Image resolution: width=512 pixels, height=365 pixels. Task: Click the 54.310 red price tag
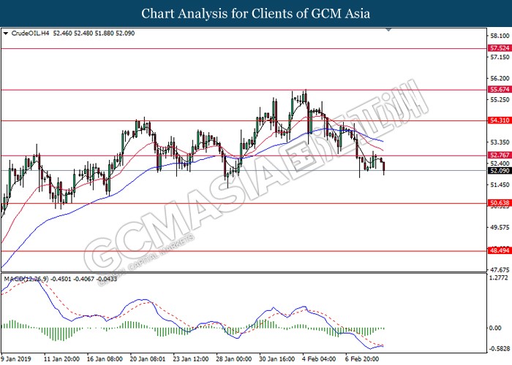[x=498, y=120]
